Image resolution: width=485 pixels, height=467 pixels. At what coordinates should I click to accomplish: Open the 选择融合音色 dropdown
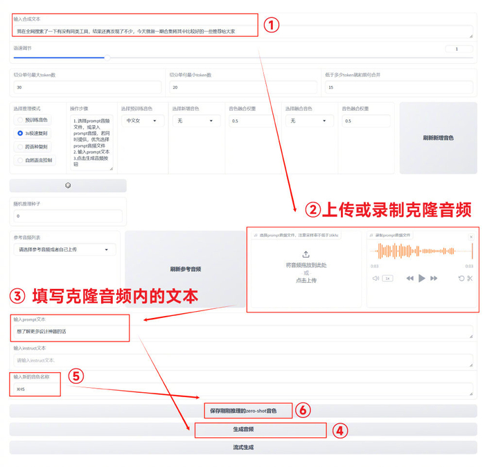[310, 121]
